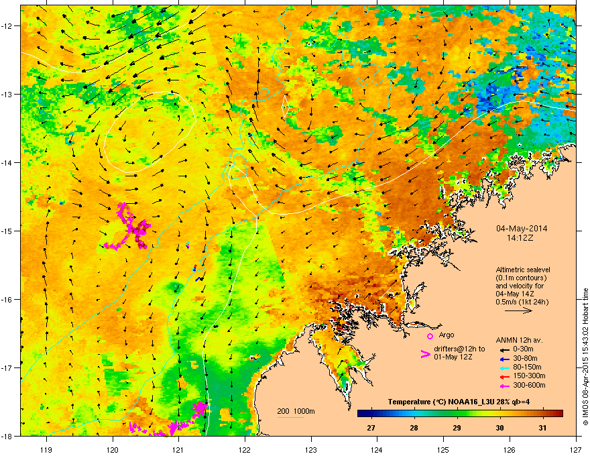Click the longitude axis label 126
Screen dimensions: 590x456
510,449
